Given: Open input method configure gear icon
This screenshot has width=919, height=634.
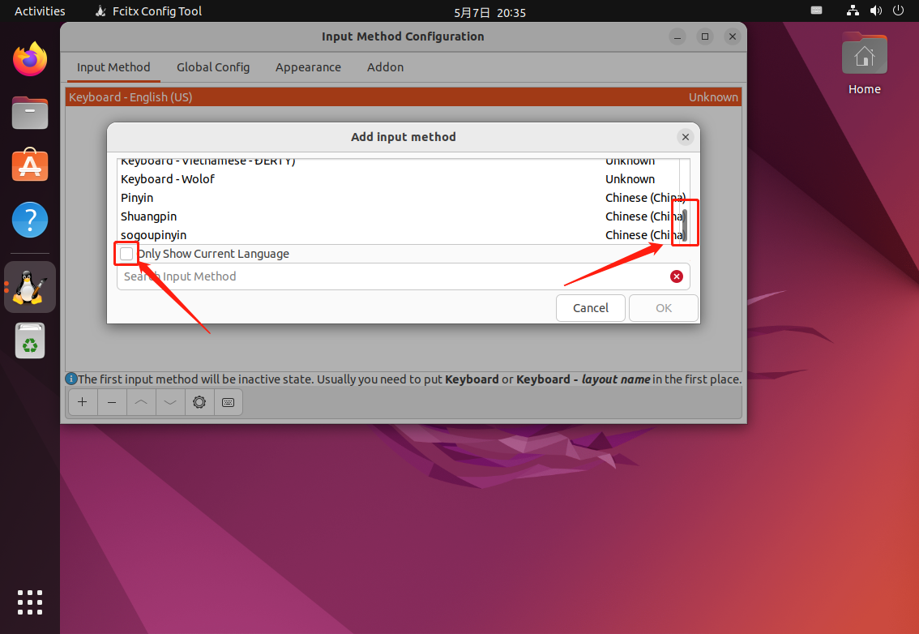Looking at the screenshot, I should [x=199, y=402].
